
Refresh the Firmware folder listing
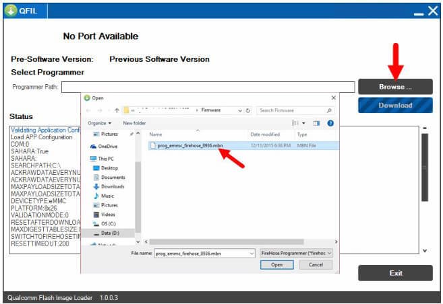tap(247, 110)
